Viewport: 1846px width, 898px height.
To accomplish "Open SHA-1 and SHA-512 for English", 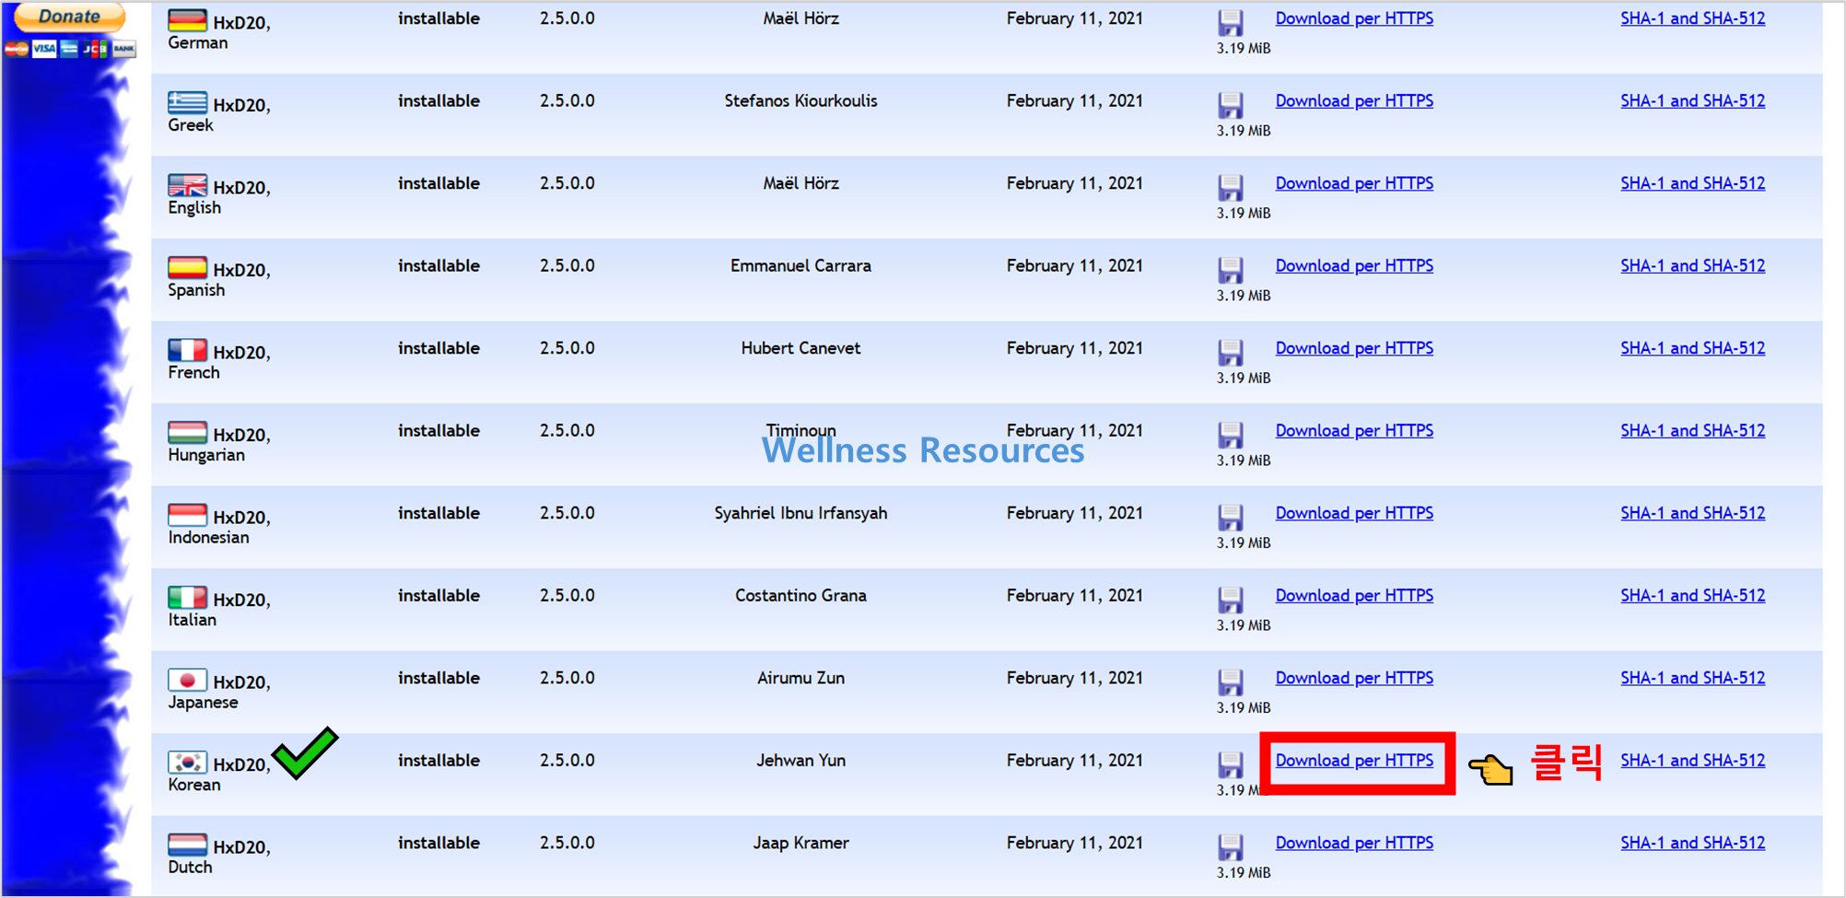I will (x=1693, y=183).
